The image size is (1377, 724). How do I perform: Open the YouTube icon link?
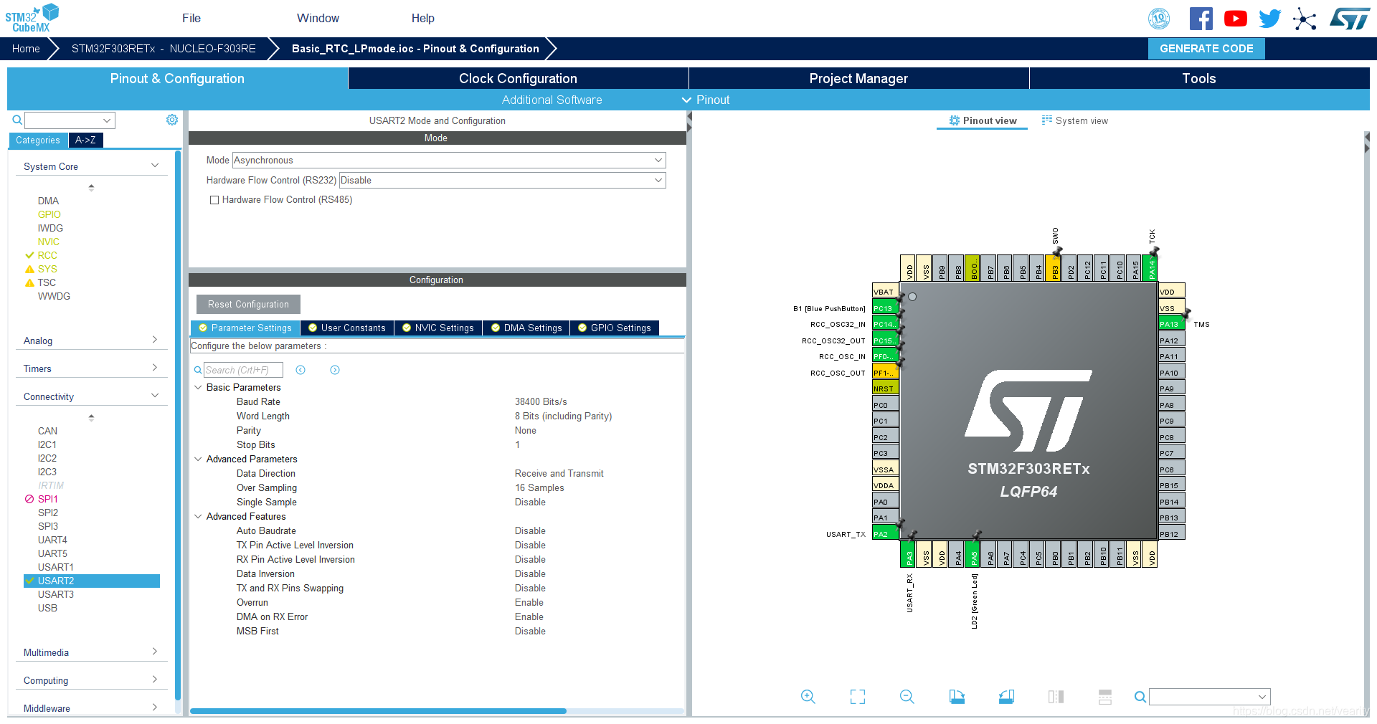click(1235, 19)
